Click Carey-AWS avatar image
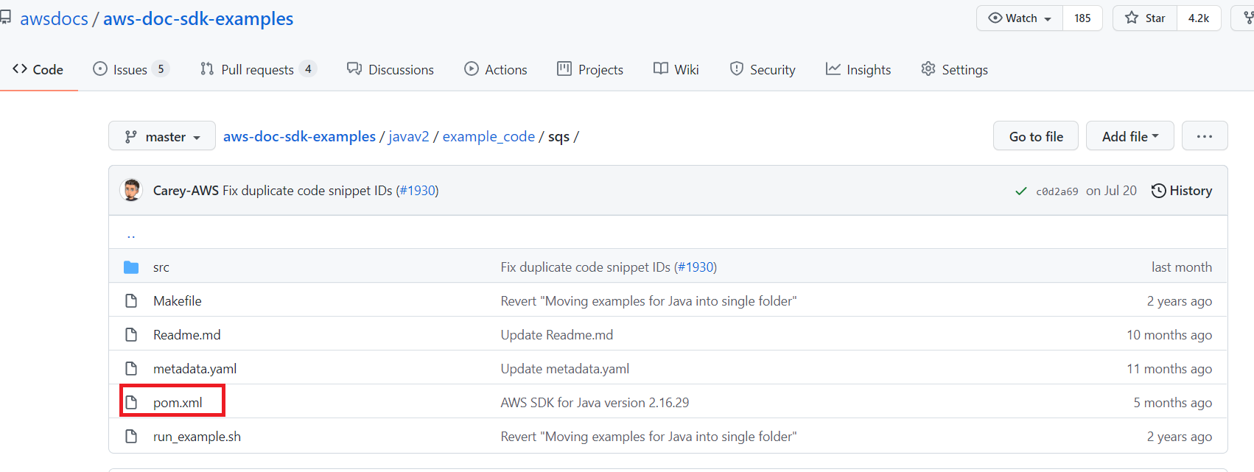 click(132, 190)
